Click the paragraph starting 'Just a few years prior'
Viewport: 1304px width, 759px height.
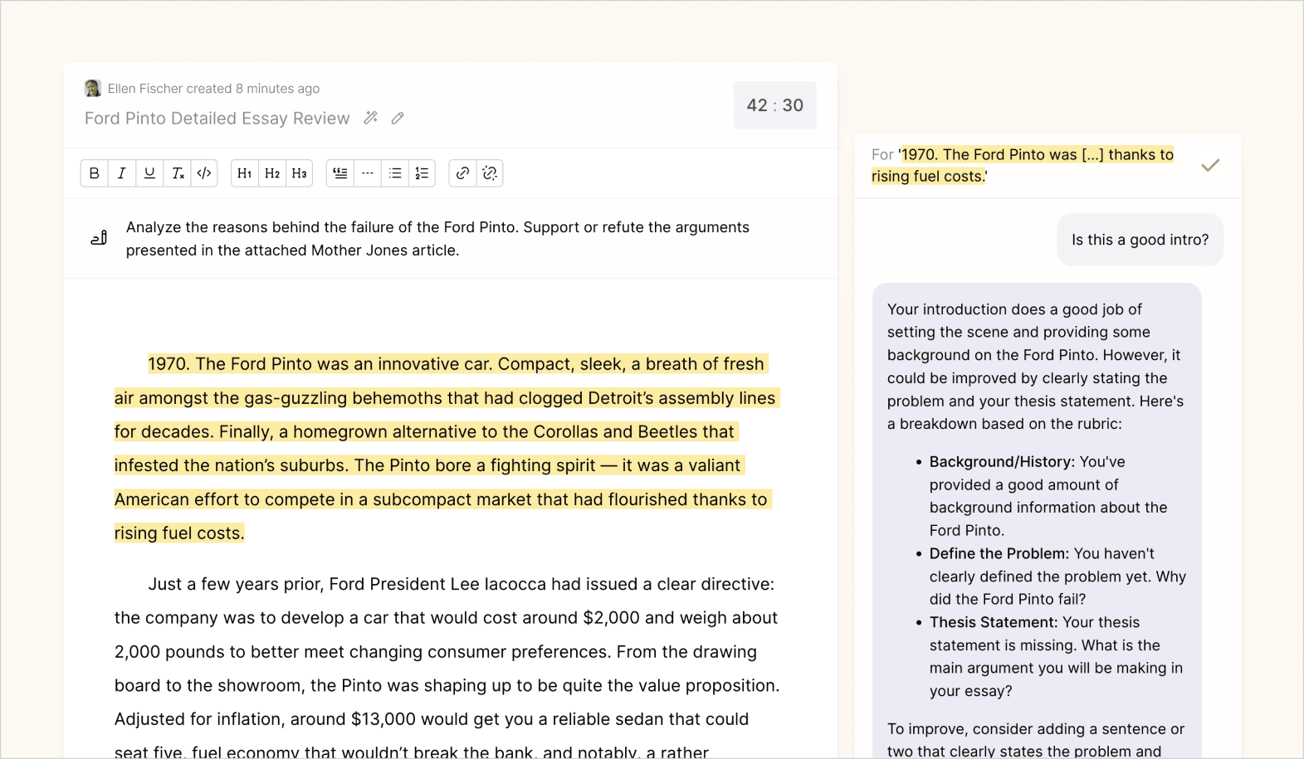click(447, 668)
